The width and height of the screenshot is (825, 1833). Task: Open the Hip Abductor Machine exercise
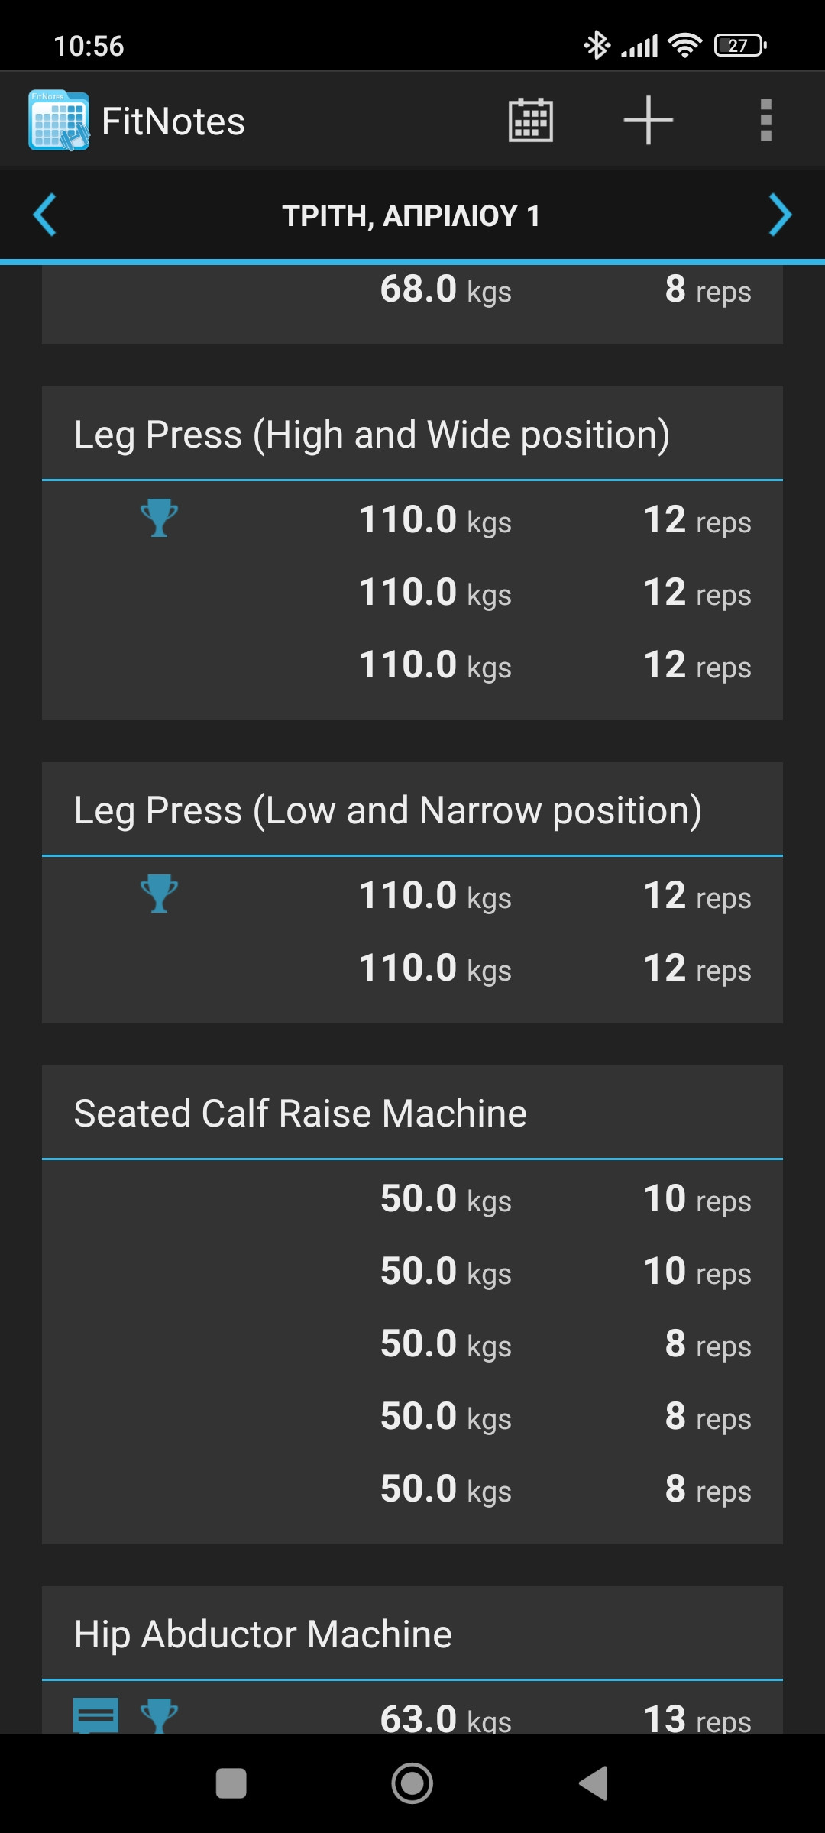click(x=263, y=1634)
